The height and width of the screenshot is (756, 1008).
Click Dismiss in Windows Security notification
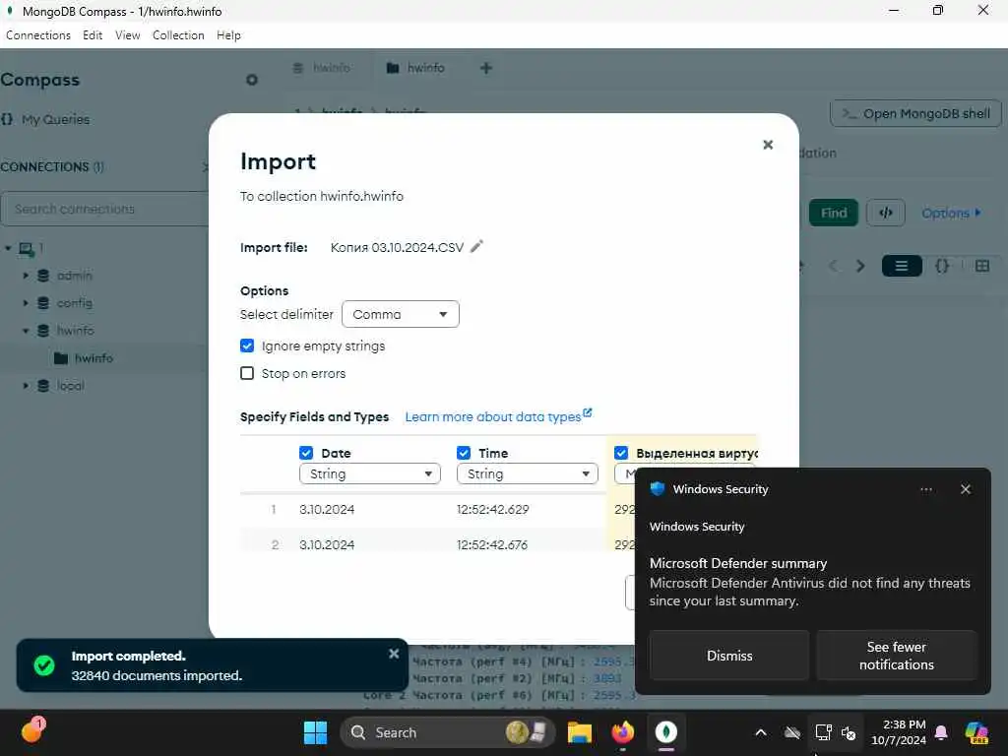pyautogui.click(x=729, y=656)
